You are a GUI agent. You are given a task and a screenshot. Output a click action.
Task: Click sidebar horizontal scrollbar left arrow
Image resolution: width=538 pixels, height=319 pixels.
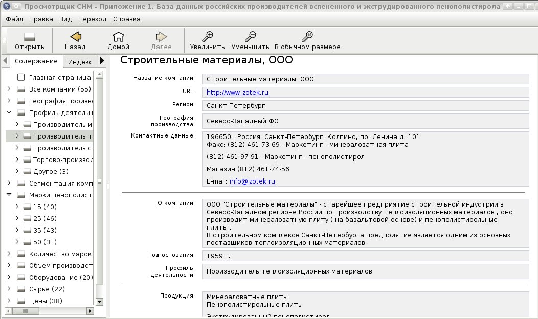click(x=8, y=311)
